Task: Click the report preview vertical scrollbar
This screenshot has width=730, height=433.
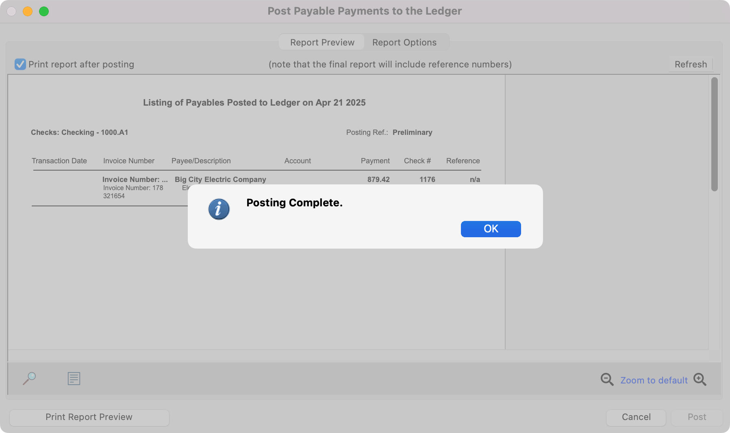Action: (714, 134)
